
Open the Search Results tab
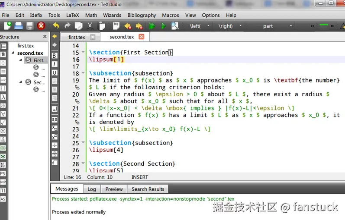148,189
